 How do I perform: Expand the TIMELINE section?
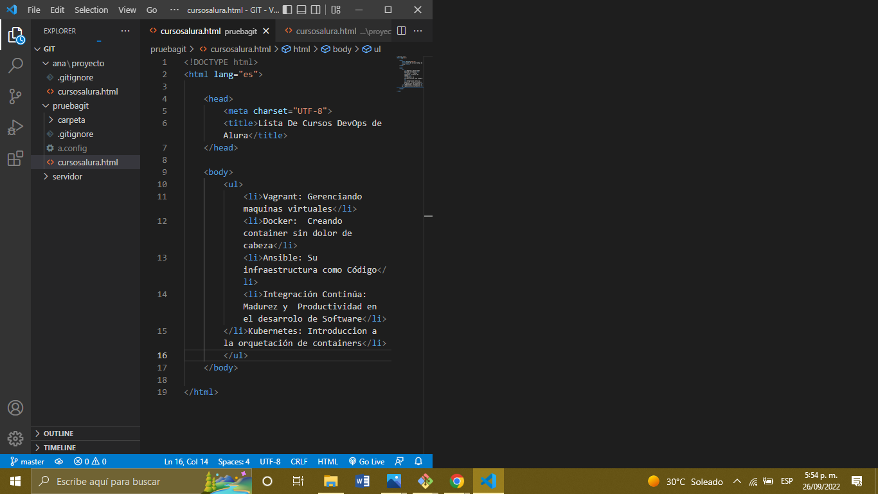[85, 447]
